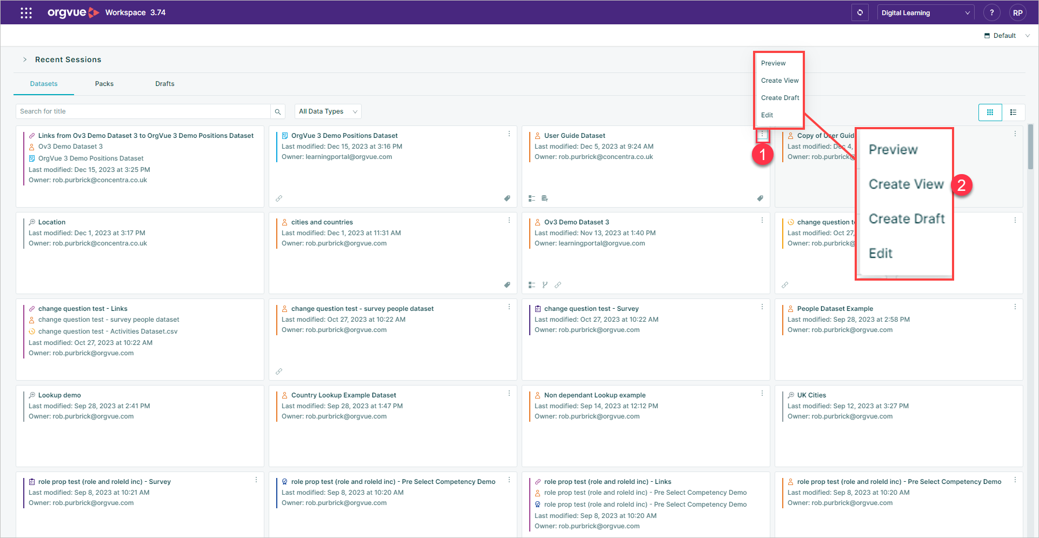
Task: Open the app launcher grid icon
Action: pos(26,12)
